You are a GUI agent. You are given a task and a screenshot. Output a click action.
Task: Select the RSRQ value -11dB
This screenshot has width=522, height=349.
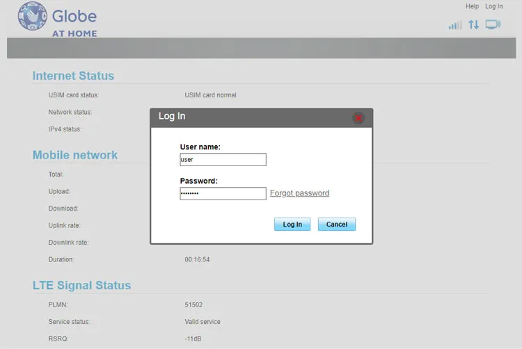point(193,339)
